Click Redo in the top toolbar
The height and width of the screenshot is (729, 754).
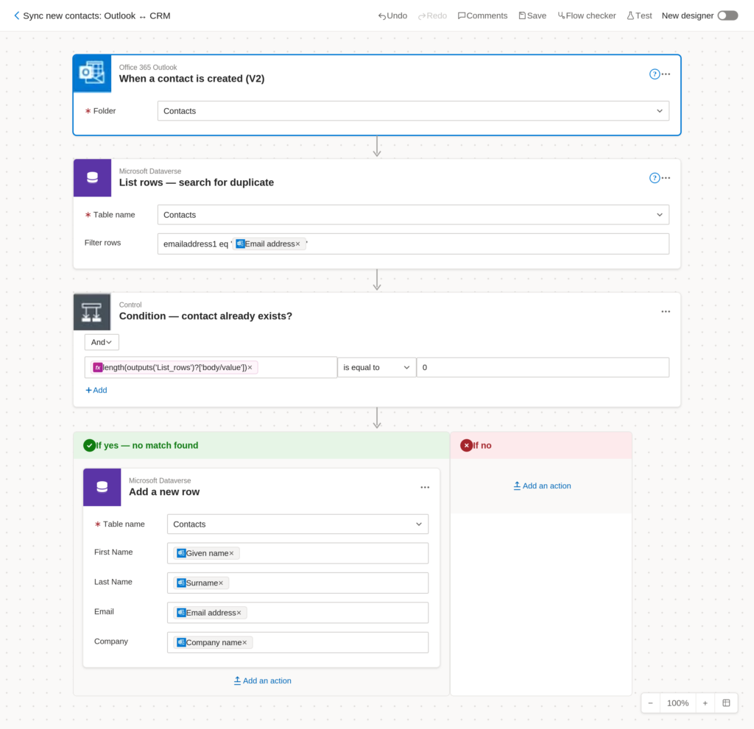[x=432, y=16]
